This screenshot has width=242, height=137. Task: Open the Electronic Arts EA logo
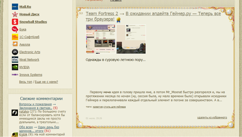(15, 52)
